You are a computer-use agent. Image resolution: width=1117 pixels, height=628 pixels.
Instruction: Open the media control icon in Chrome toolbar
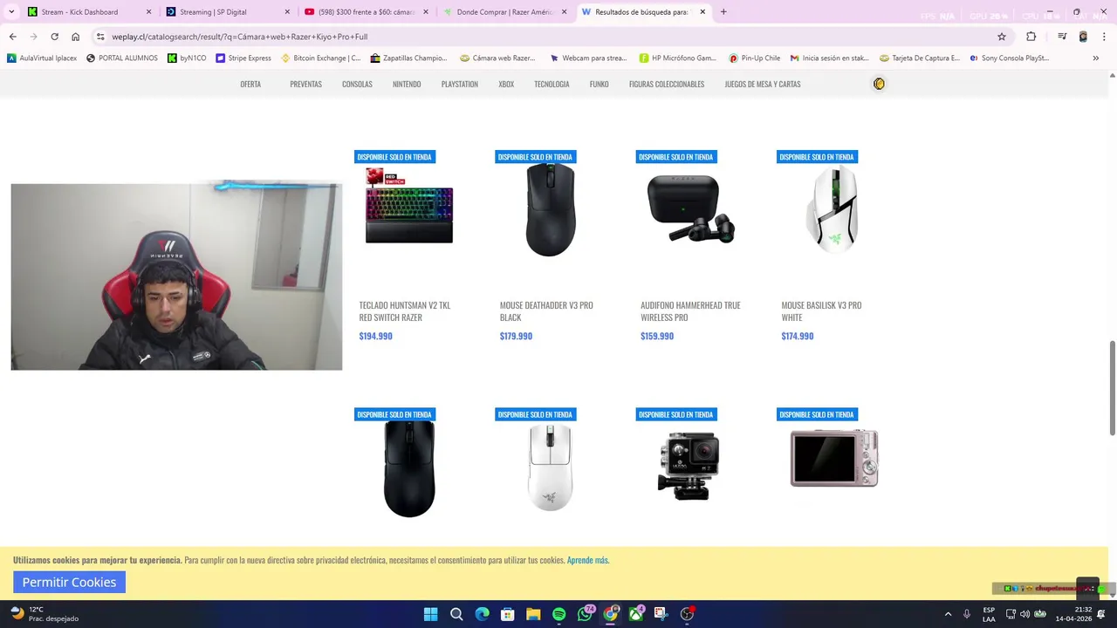click(x=1062, y=37)
